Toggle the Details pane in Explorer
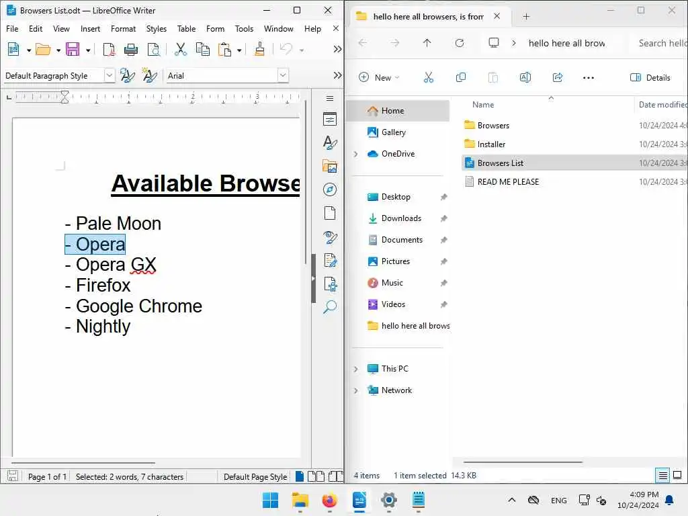Screen dimensions: 688x516 click(x=650, y=78)
